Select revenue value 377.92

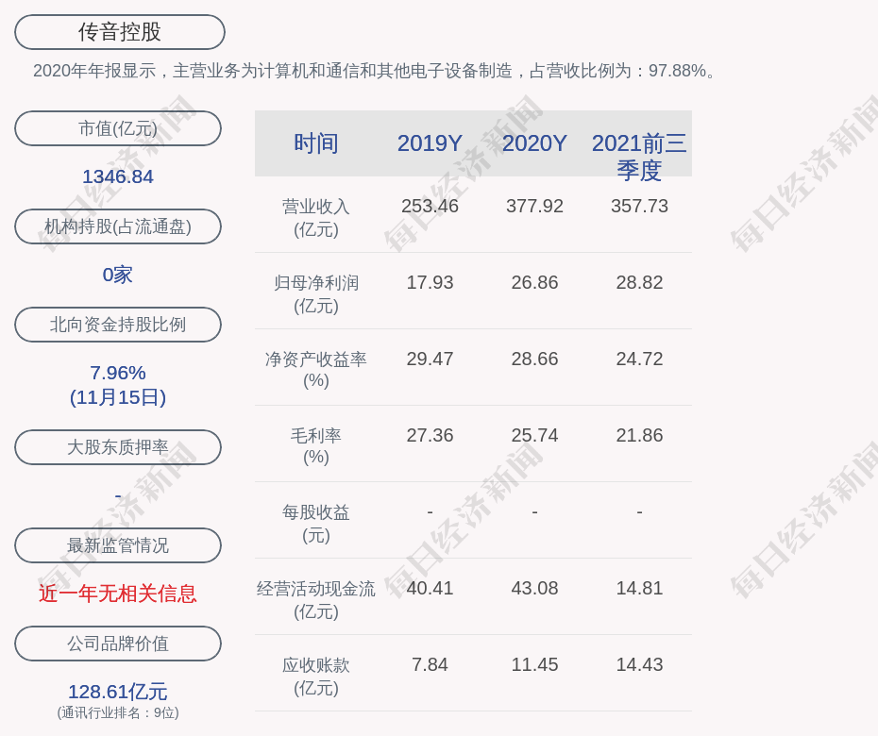pos(534,206)
